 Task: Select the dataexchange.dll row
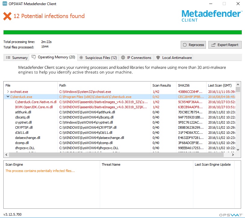(120, 138)
